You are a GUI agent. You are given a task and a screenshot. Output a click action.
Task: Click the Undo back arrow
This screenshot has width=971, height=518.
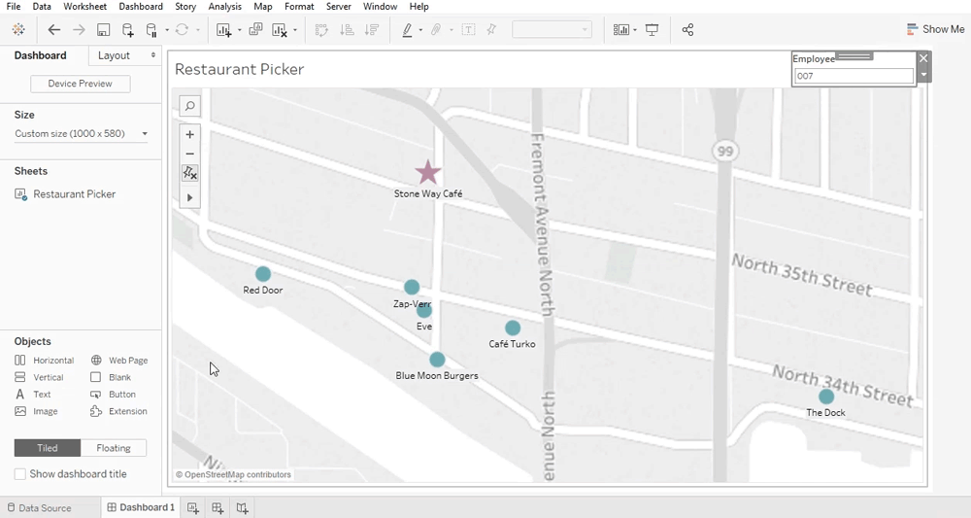tap(54, 30)
